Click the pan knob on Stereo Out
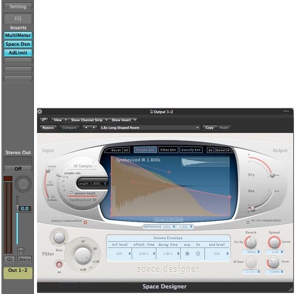Screen dimensions: 296x294 pos(23,184)
